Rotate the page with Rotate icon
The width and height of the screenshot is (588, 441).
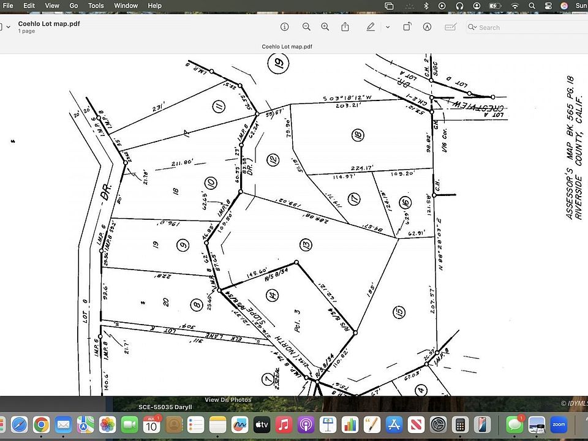coord(407,27)
